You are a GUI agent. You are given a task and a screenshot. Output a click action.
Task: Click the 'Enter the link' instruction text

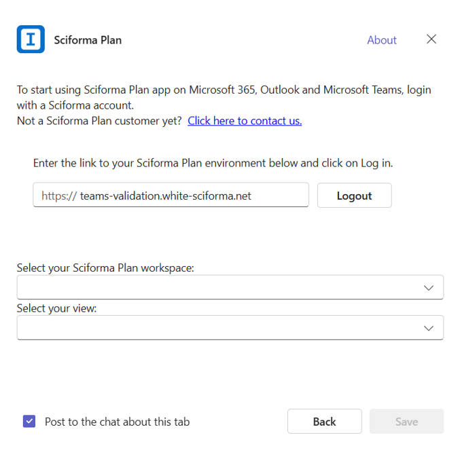click(x=213, y=163)
